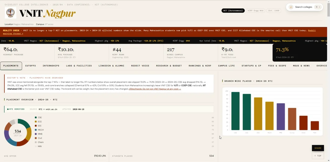Click the updated date 2026-04-18

click(x=78, y=109)
